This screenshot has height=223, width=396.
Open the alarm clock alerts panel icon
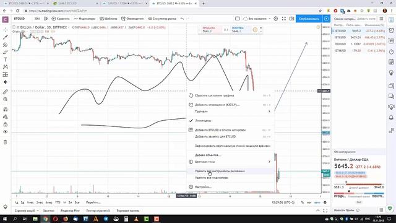391,30
